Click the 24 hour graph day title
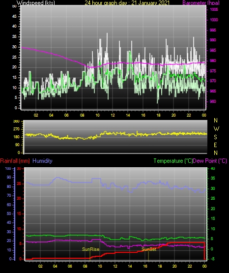This screenshot has height=273, width=229. 127,2
